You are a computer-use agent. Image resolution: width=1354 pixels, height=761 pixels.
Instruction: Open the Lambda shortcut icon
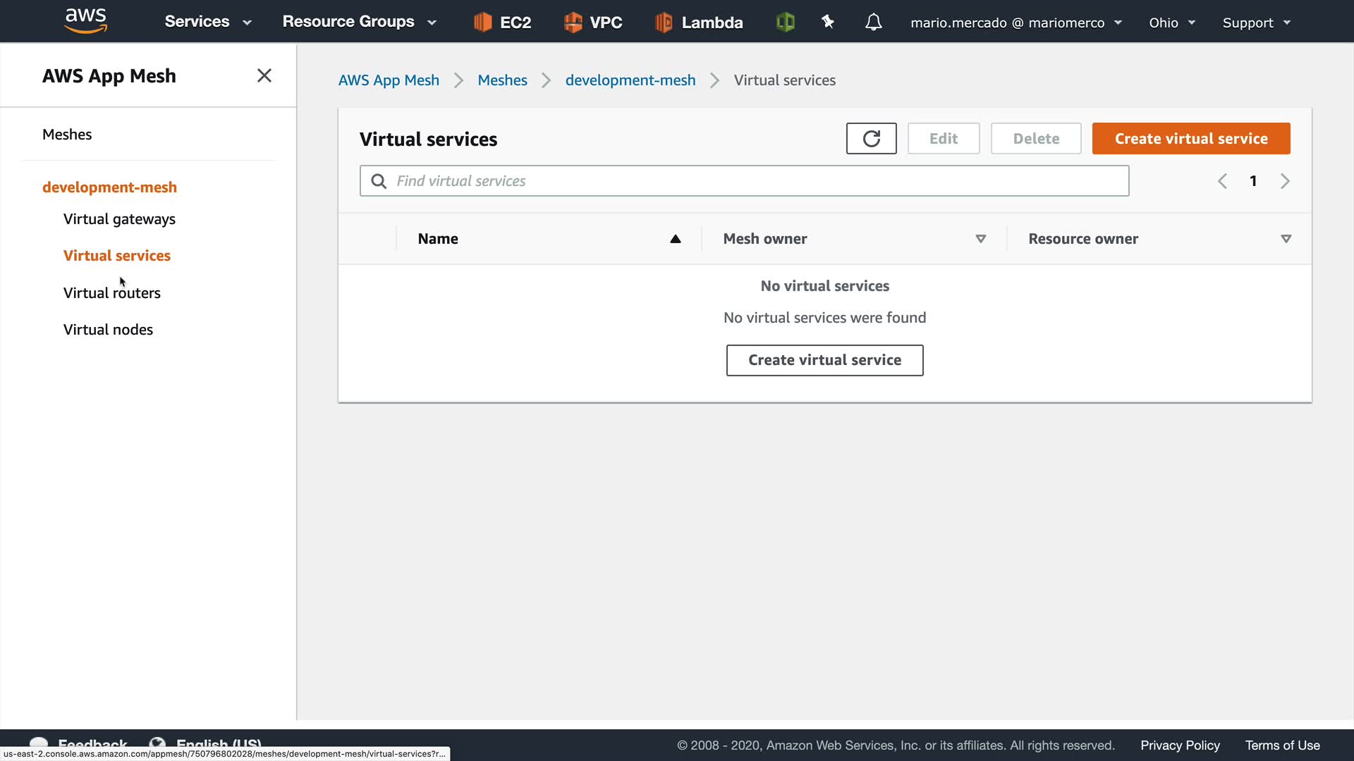664,23
